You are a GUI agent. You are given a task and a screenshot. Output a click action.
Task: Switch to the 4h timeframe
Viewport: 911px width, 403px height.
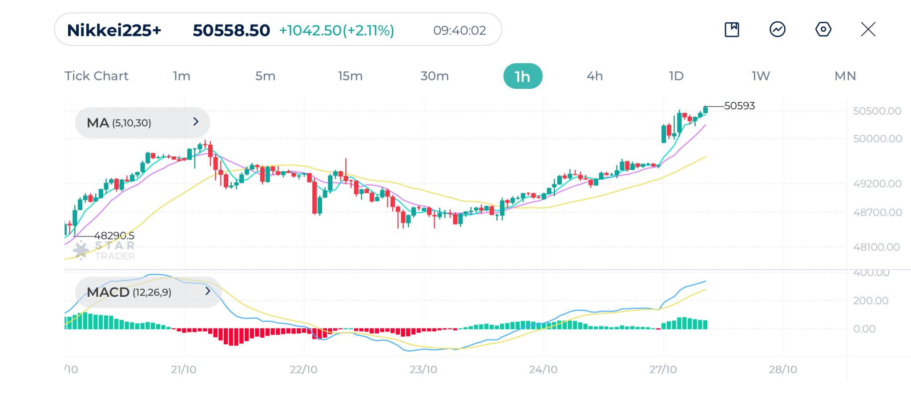pos(595,76)
